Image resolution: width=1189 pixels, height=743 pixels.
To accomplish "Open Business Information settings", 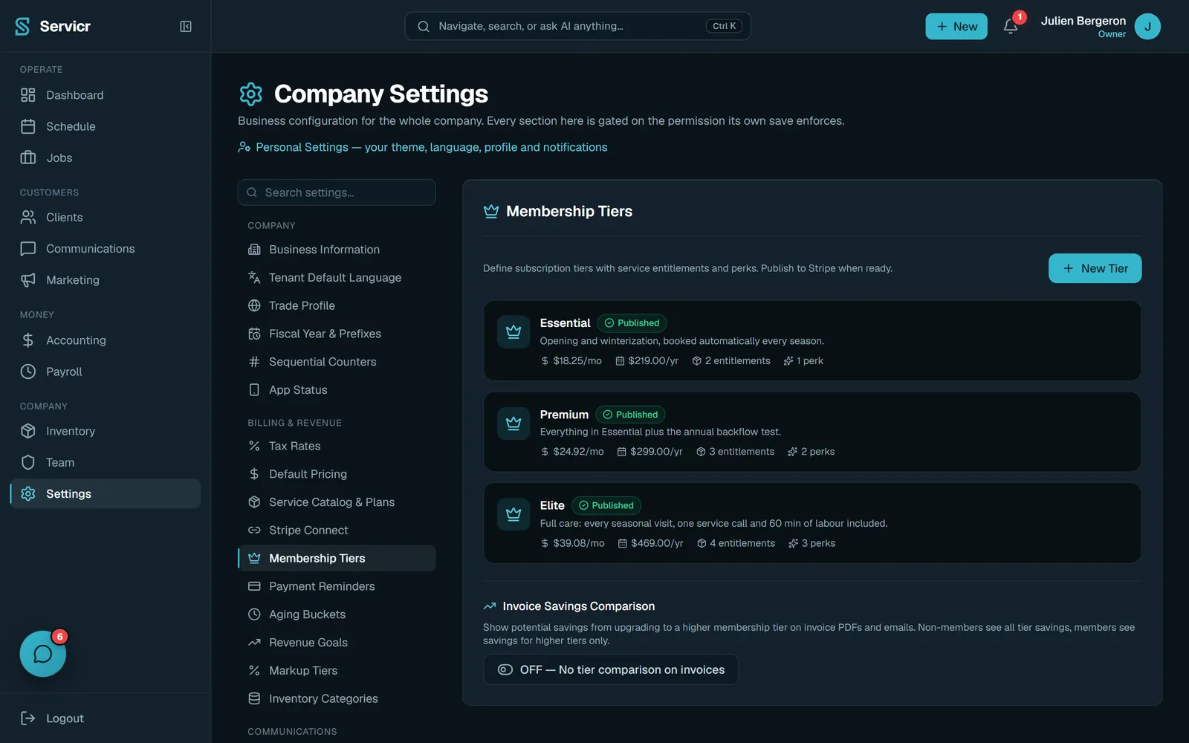I will [x=337, y=250].
